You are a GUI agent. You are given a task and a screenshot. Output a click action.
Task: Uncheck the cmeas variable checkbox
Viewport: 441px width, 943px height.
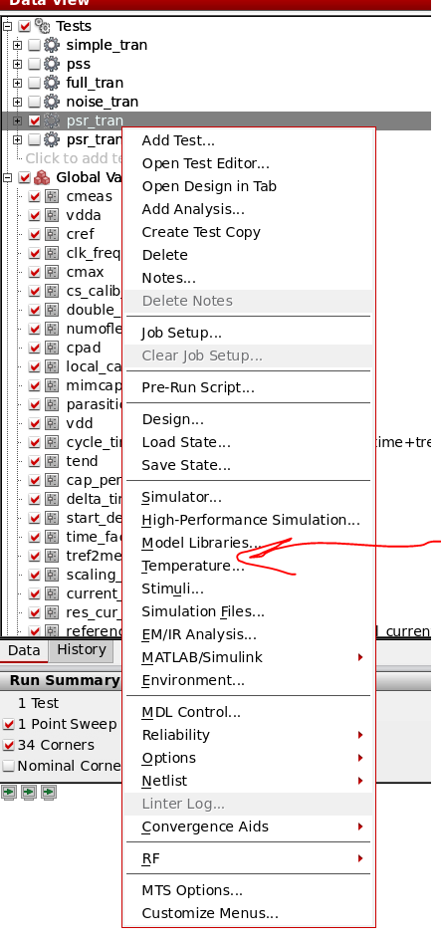tap(34, 196)
